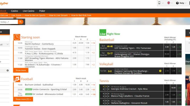190x106 pixels.
Task: Expand the left sidebar dropdown chevron
Action: tap(8, 44)
